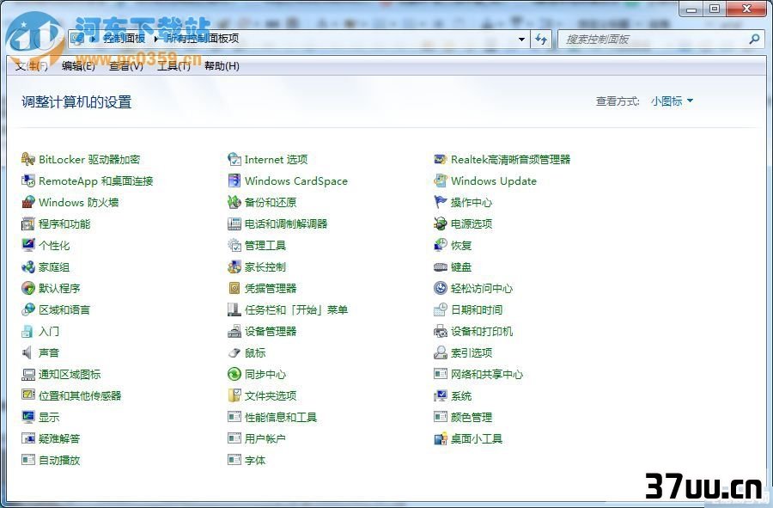The height and width of the screenshot is (508, 773).
Task: Open the 系统 link
Action: click(461, 396)
